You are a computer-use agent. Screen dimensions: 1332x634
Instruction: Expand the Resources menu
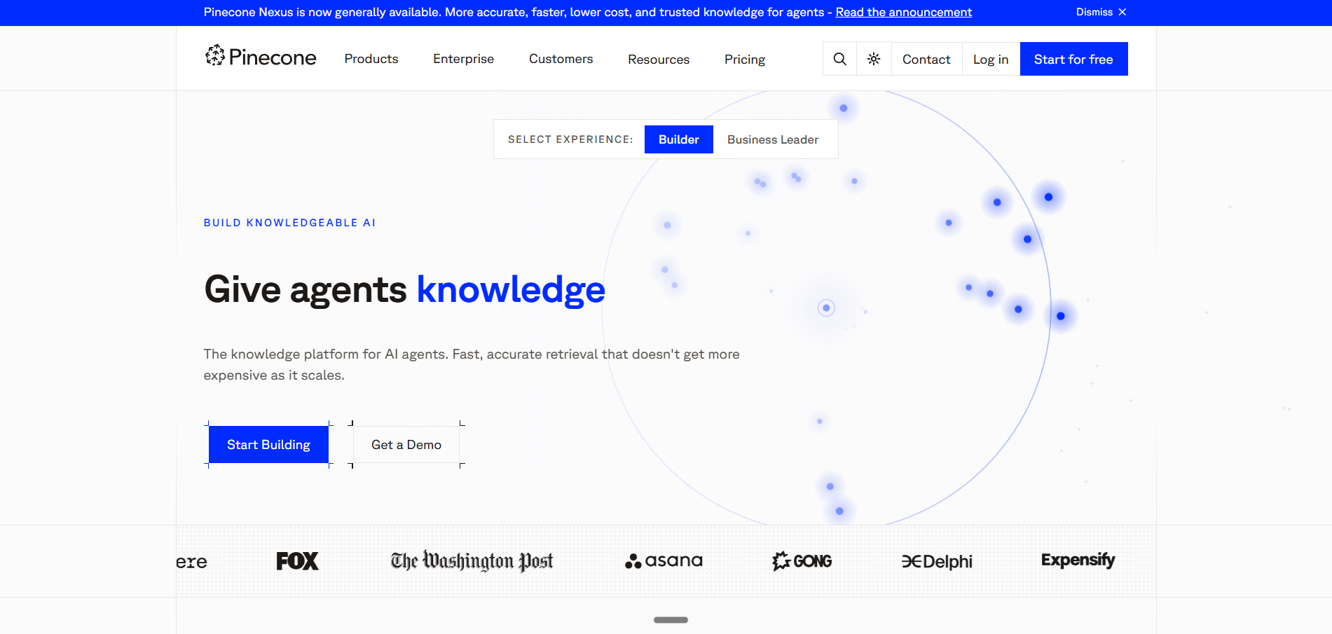659,60
